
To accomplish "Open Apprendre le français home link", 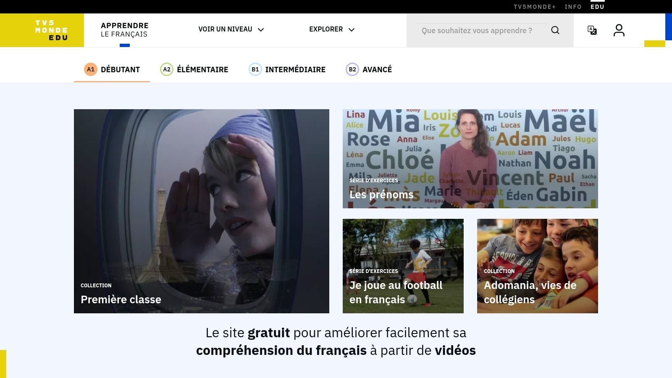I will click(125, 30).
